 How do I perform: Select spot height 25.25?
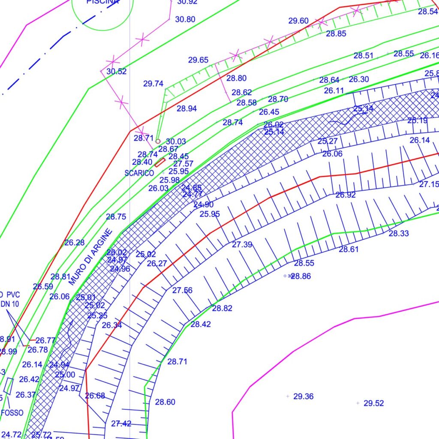click(97, 316)
